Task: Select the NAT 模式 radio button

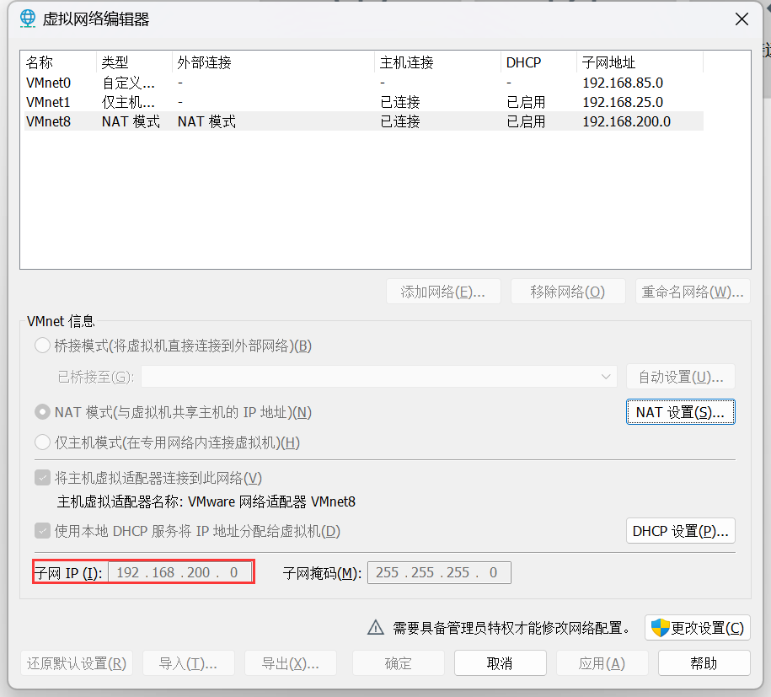Action: pos(42,412)
